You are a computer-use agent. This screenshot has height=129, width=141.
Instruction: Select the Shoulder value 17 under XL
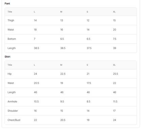(x=114, y=111)
